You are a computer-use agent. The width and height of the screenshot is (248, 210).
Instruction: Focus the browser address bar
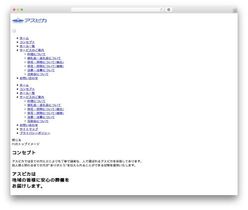pyautogui.click(x=118, y=10)
